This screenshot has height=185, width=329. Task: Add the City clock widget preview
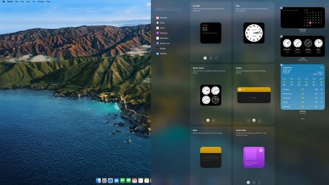click(x=254, y=33)
